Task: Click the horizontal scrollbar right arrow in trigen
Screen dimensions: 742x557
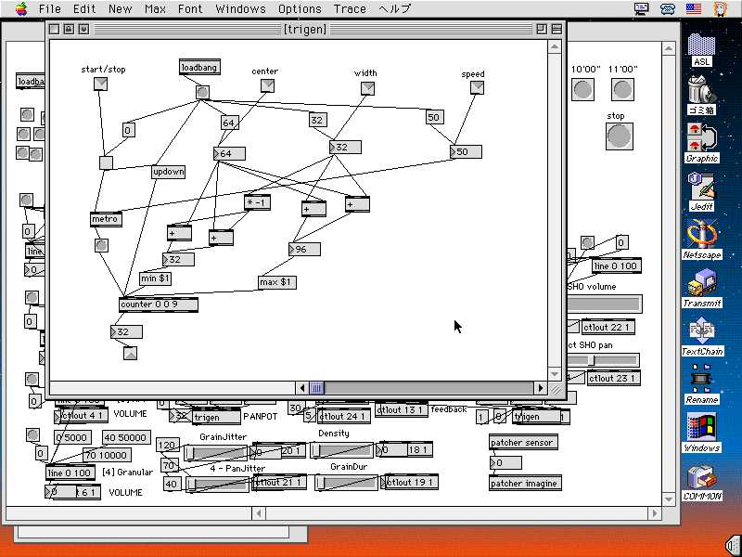Action: (x=541, y=387)
